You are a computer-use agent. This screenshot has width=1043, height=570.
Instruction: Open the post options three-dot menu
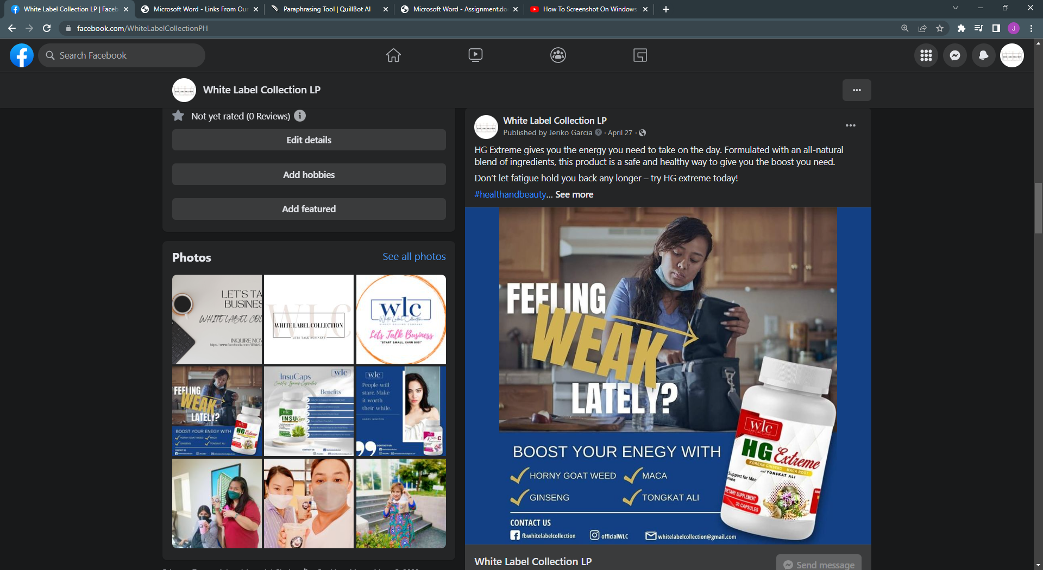(x=851, y=125)
